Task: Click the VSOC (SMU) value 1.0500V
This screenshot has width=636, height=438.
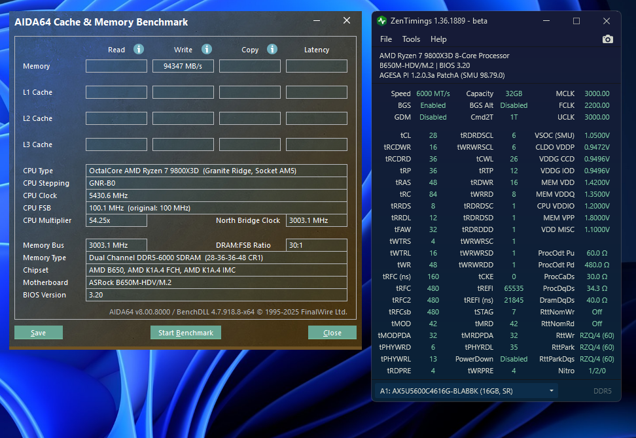Action: (597, 135)
